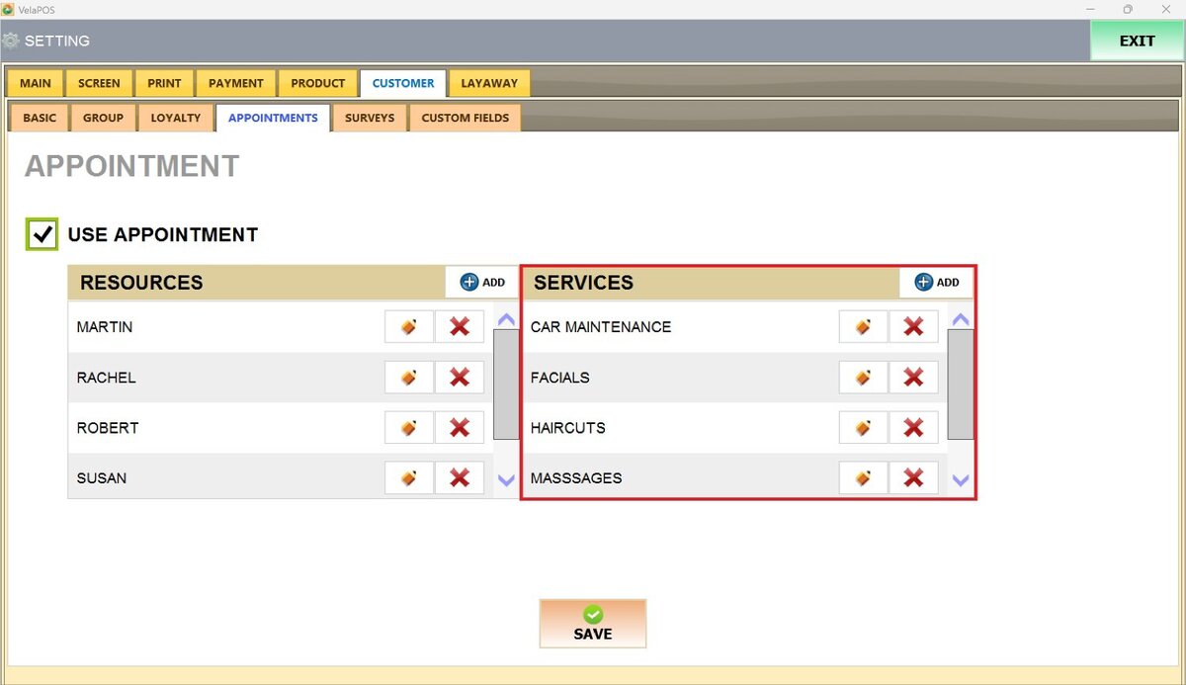1186x685 pixels.
Task: Switch to the SCREEN tab
Action: click(x=99, y=83)
